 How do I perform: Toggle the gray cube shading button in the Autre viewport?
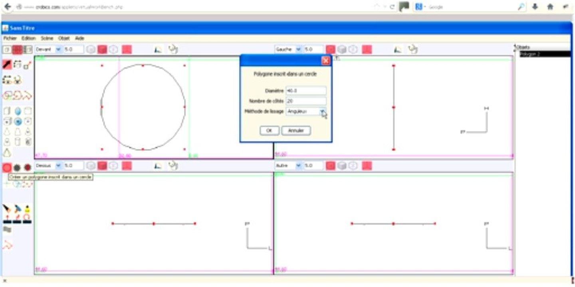click(x=341, y=165)
